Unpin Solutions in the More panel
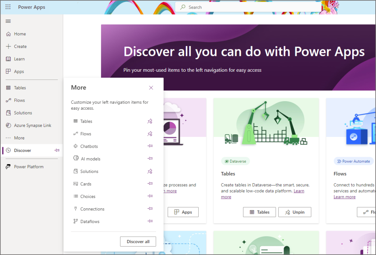This screenshot has width=376, height=255. [150, 171]
